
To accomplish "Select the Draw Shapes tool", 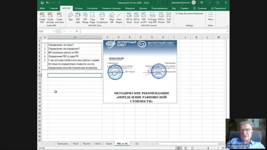I will [x=119, y=17].
